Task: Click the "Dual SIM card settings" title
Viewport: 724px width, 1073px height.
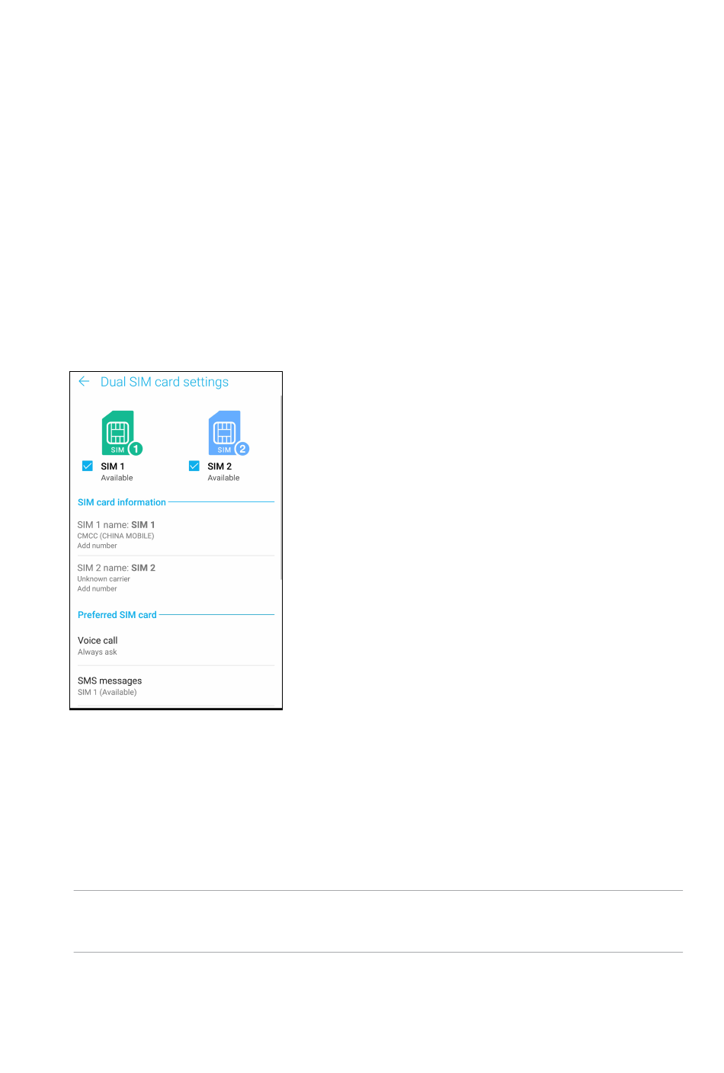Action: 165,382
